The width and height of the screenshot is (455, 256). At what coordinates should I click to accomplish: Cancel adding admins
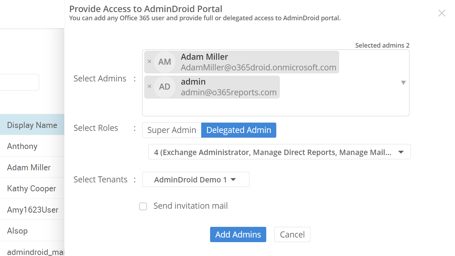click(x=292, y=235)
